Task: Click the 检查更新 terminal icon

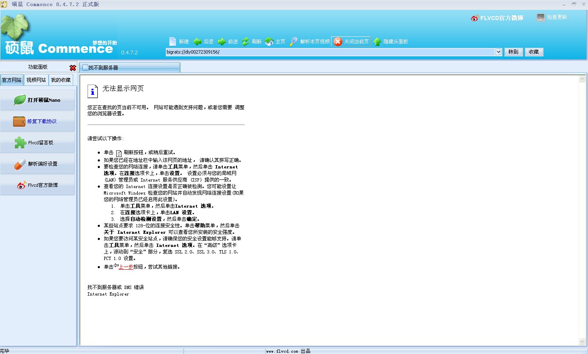Action: pos(541,17)
